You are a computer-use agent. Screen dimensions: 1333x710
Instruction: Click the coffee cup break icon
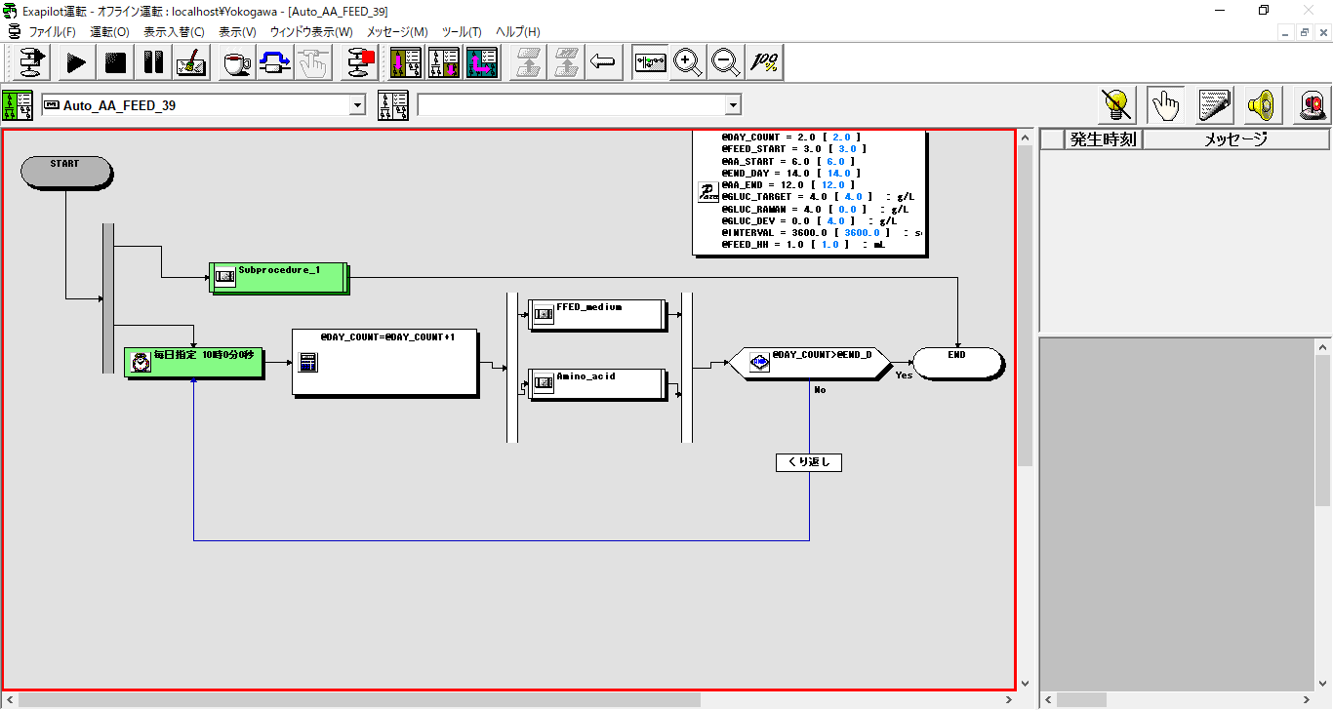click(x=236, y=63)
